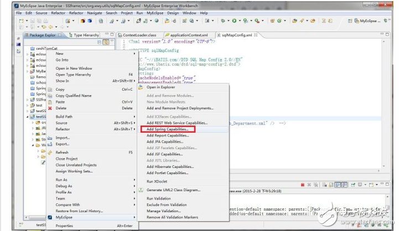Switch to the Type Hierarchy tab

86,35
